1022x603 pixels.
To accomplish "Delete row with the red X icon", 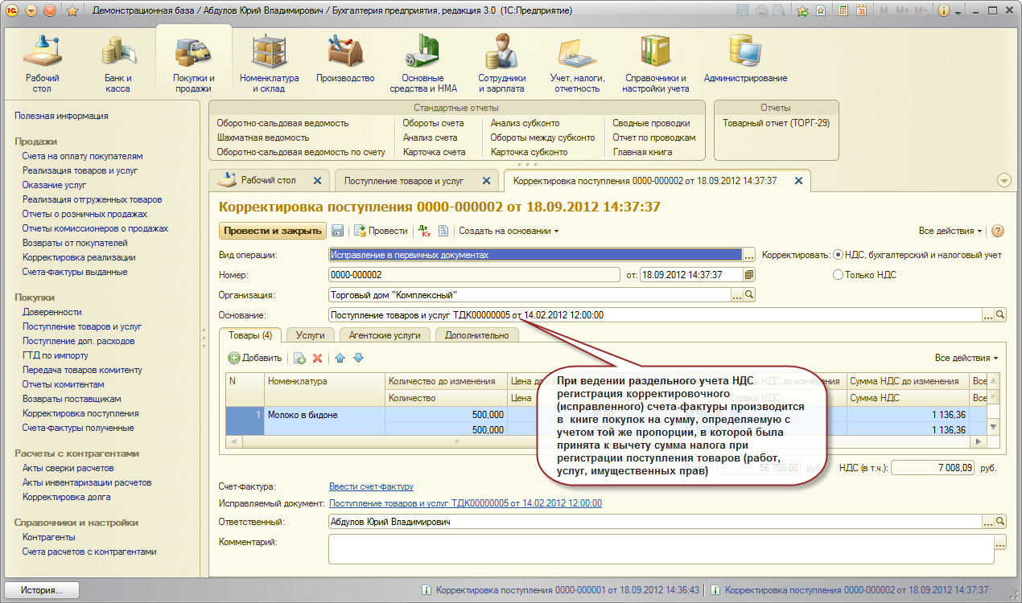I will [317, 358].
